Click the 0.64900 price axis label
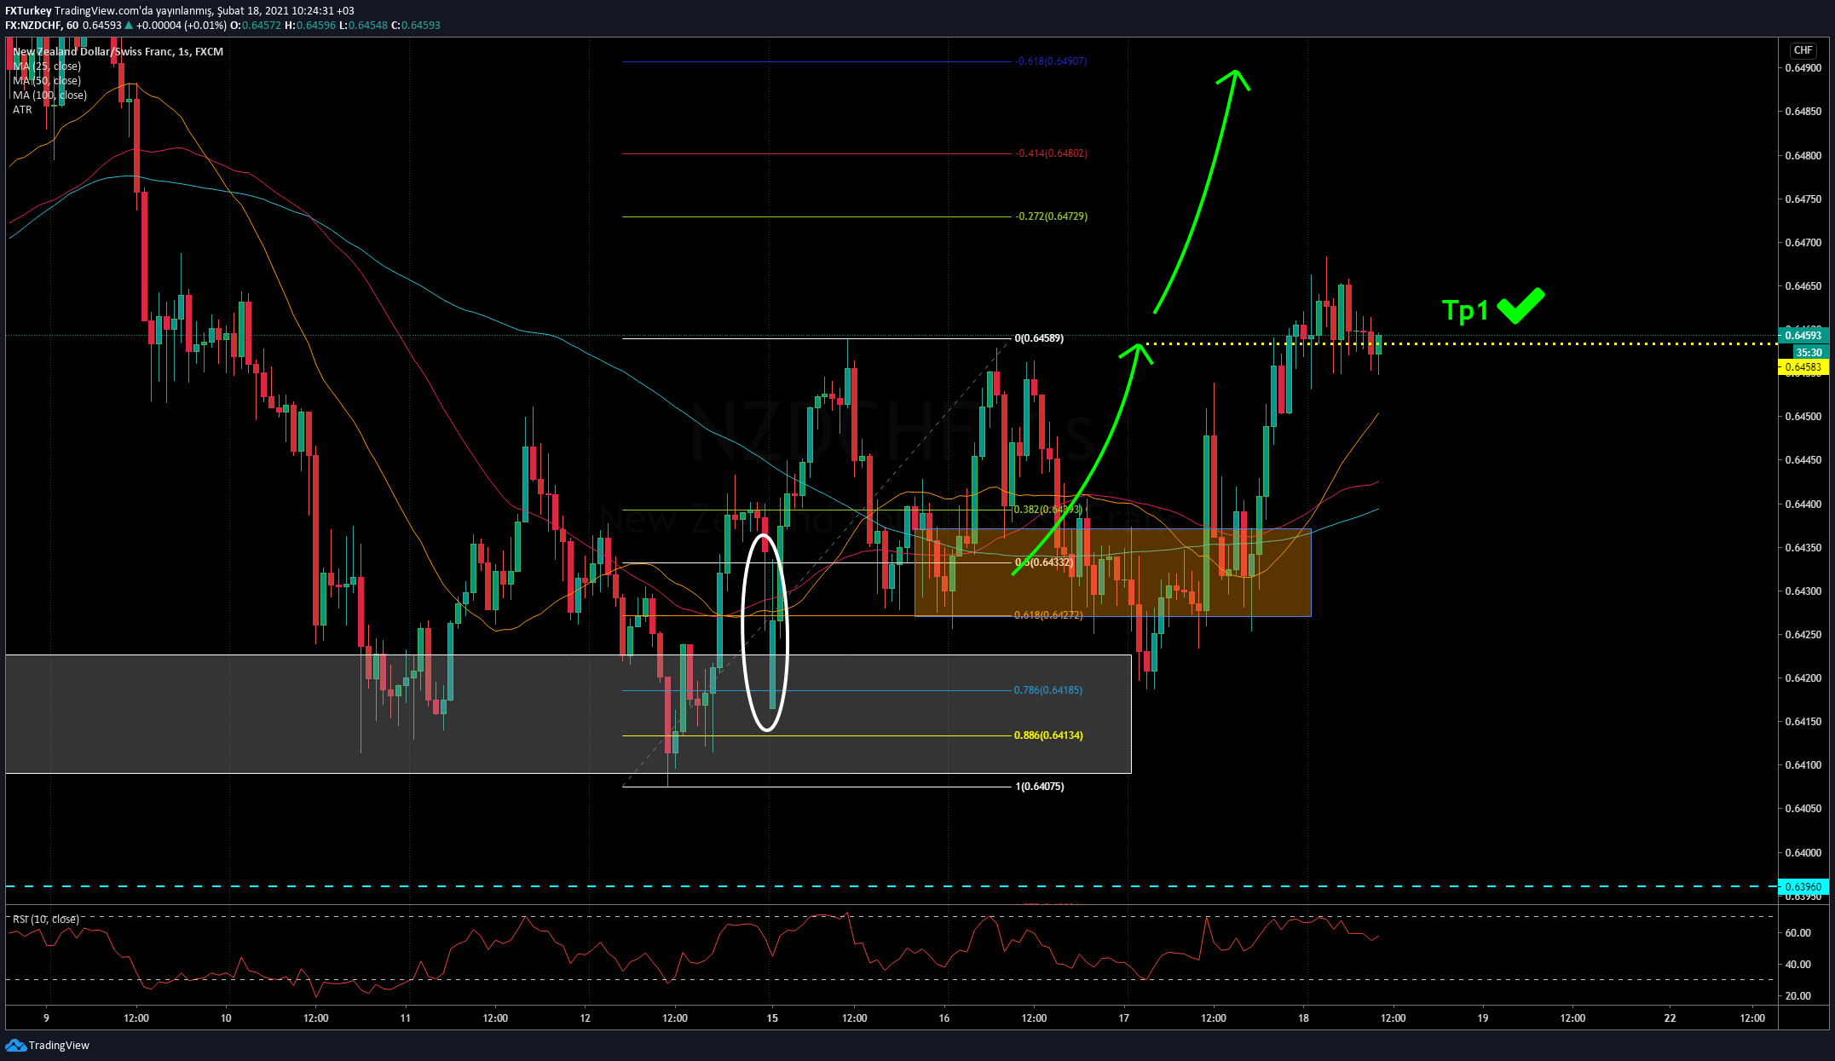 click(x=1803, y=68)
